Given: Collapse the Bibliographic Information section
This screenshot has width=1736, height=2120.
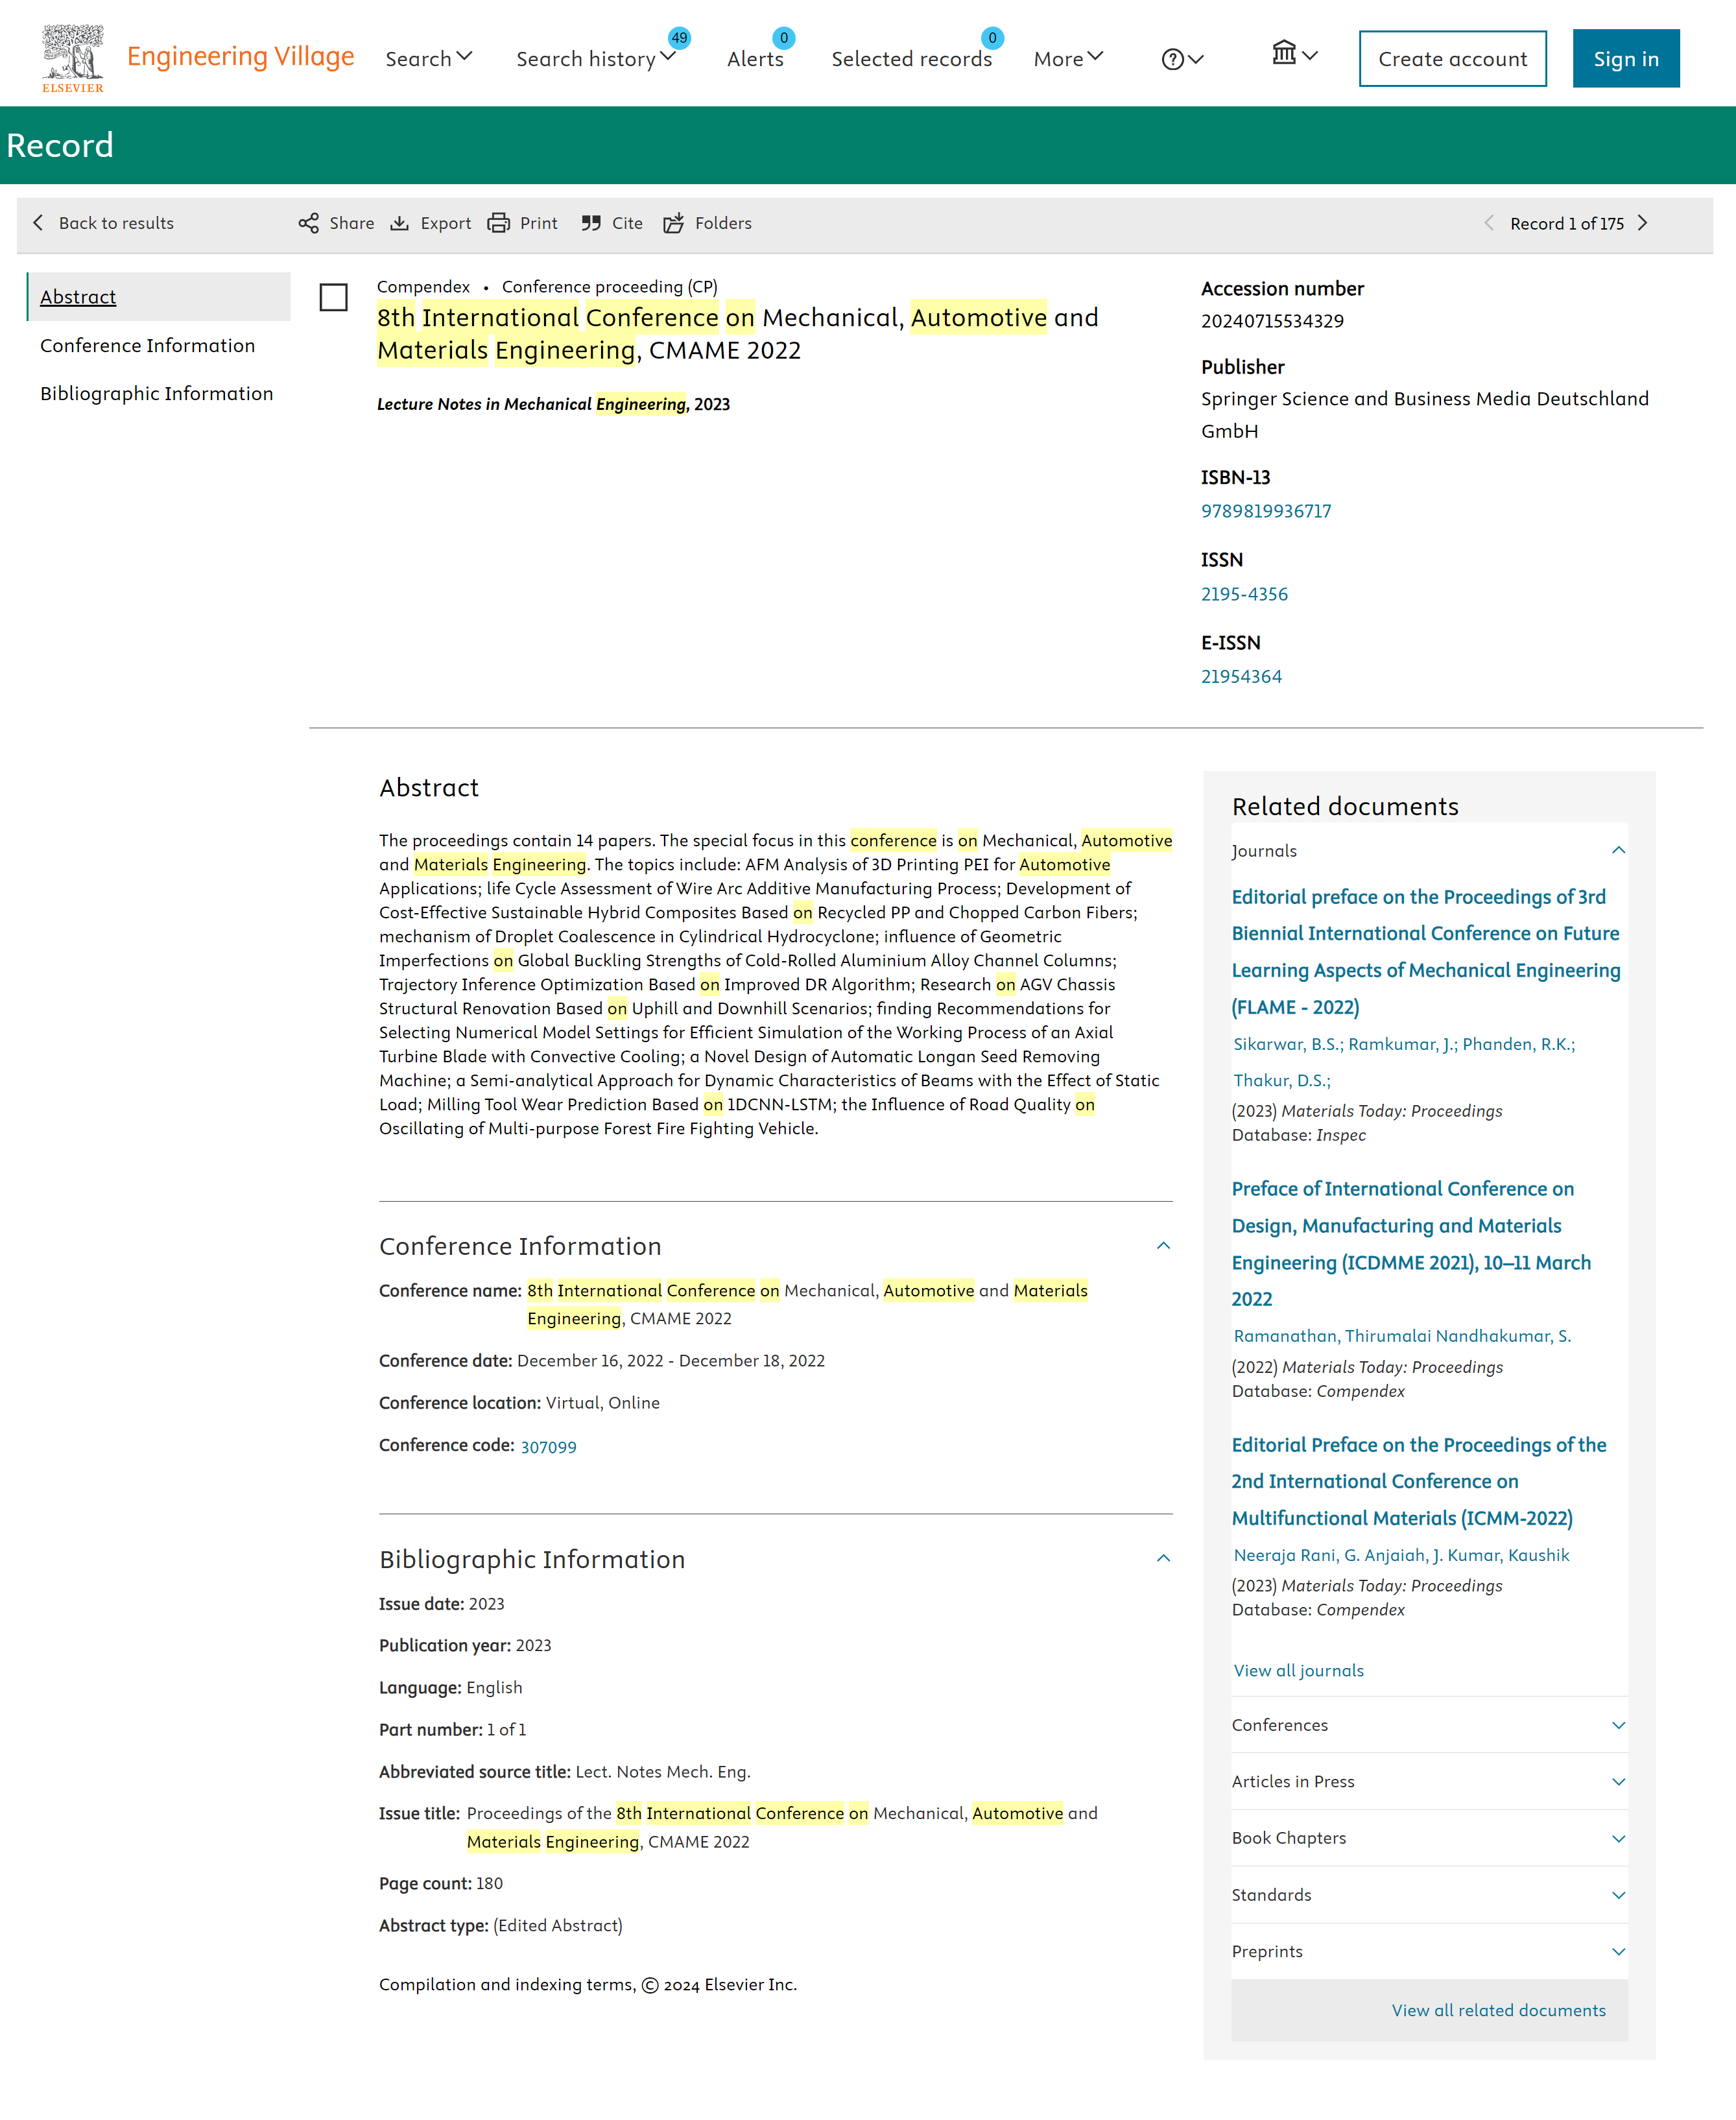Looking at the screenshot, I should (1163, 1559).
